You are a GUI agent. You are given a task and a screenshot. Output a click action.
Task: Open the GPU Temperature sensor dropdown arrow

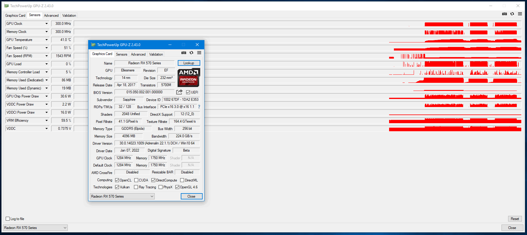pos(46,40)
